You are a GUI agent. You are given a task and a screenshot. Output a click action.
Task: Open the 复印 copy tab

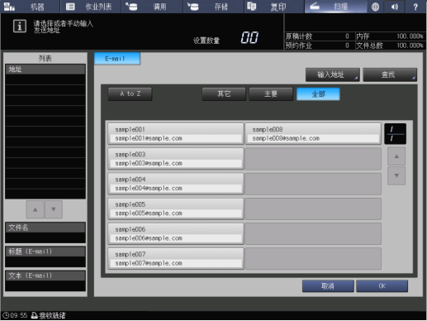pos(274,7)
